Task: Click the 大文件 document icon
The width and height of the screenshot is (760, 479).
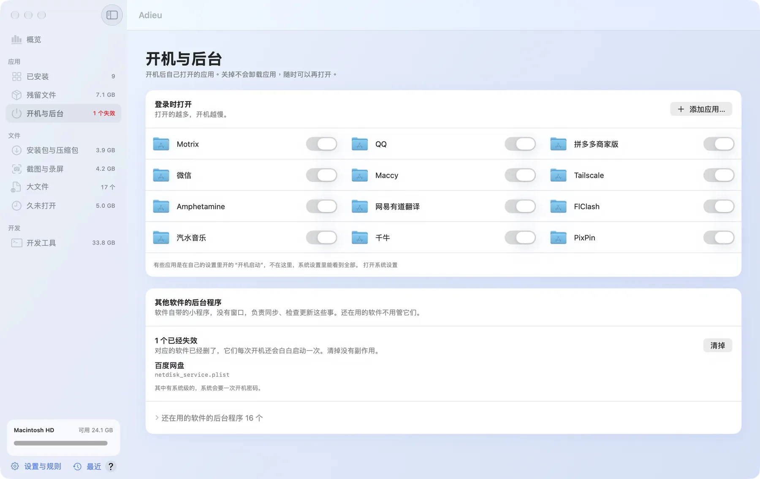Action: 16,187
